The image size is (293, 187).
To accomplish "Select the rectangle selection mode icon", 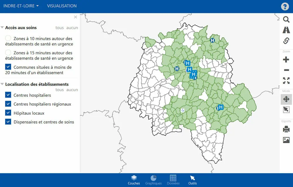I will (286, 110).
